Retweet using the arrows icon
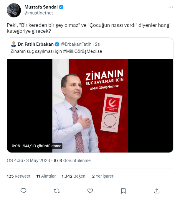This screenshot has height=200, width=177. [57, 191]
